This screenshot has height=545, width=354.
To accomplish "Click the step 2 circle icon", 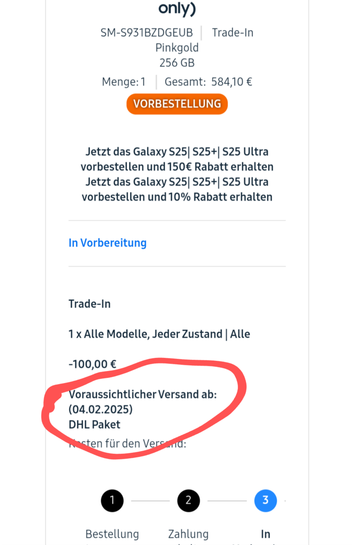I will tap(188, 501).
